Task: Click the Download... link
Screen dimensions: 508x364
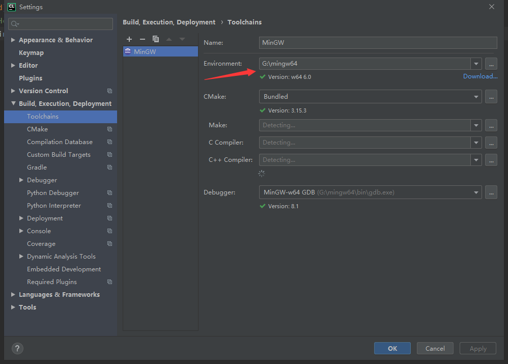Action: point(480,76)
